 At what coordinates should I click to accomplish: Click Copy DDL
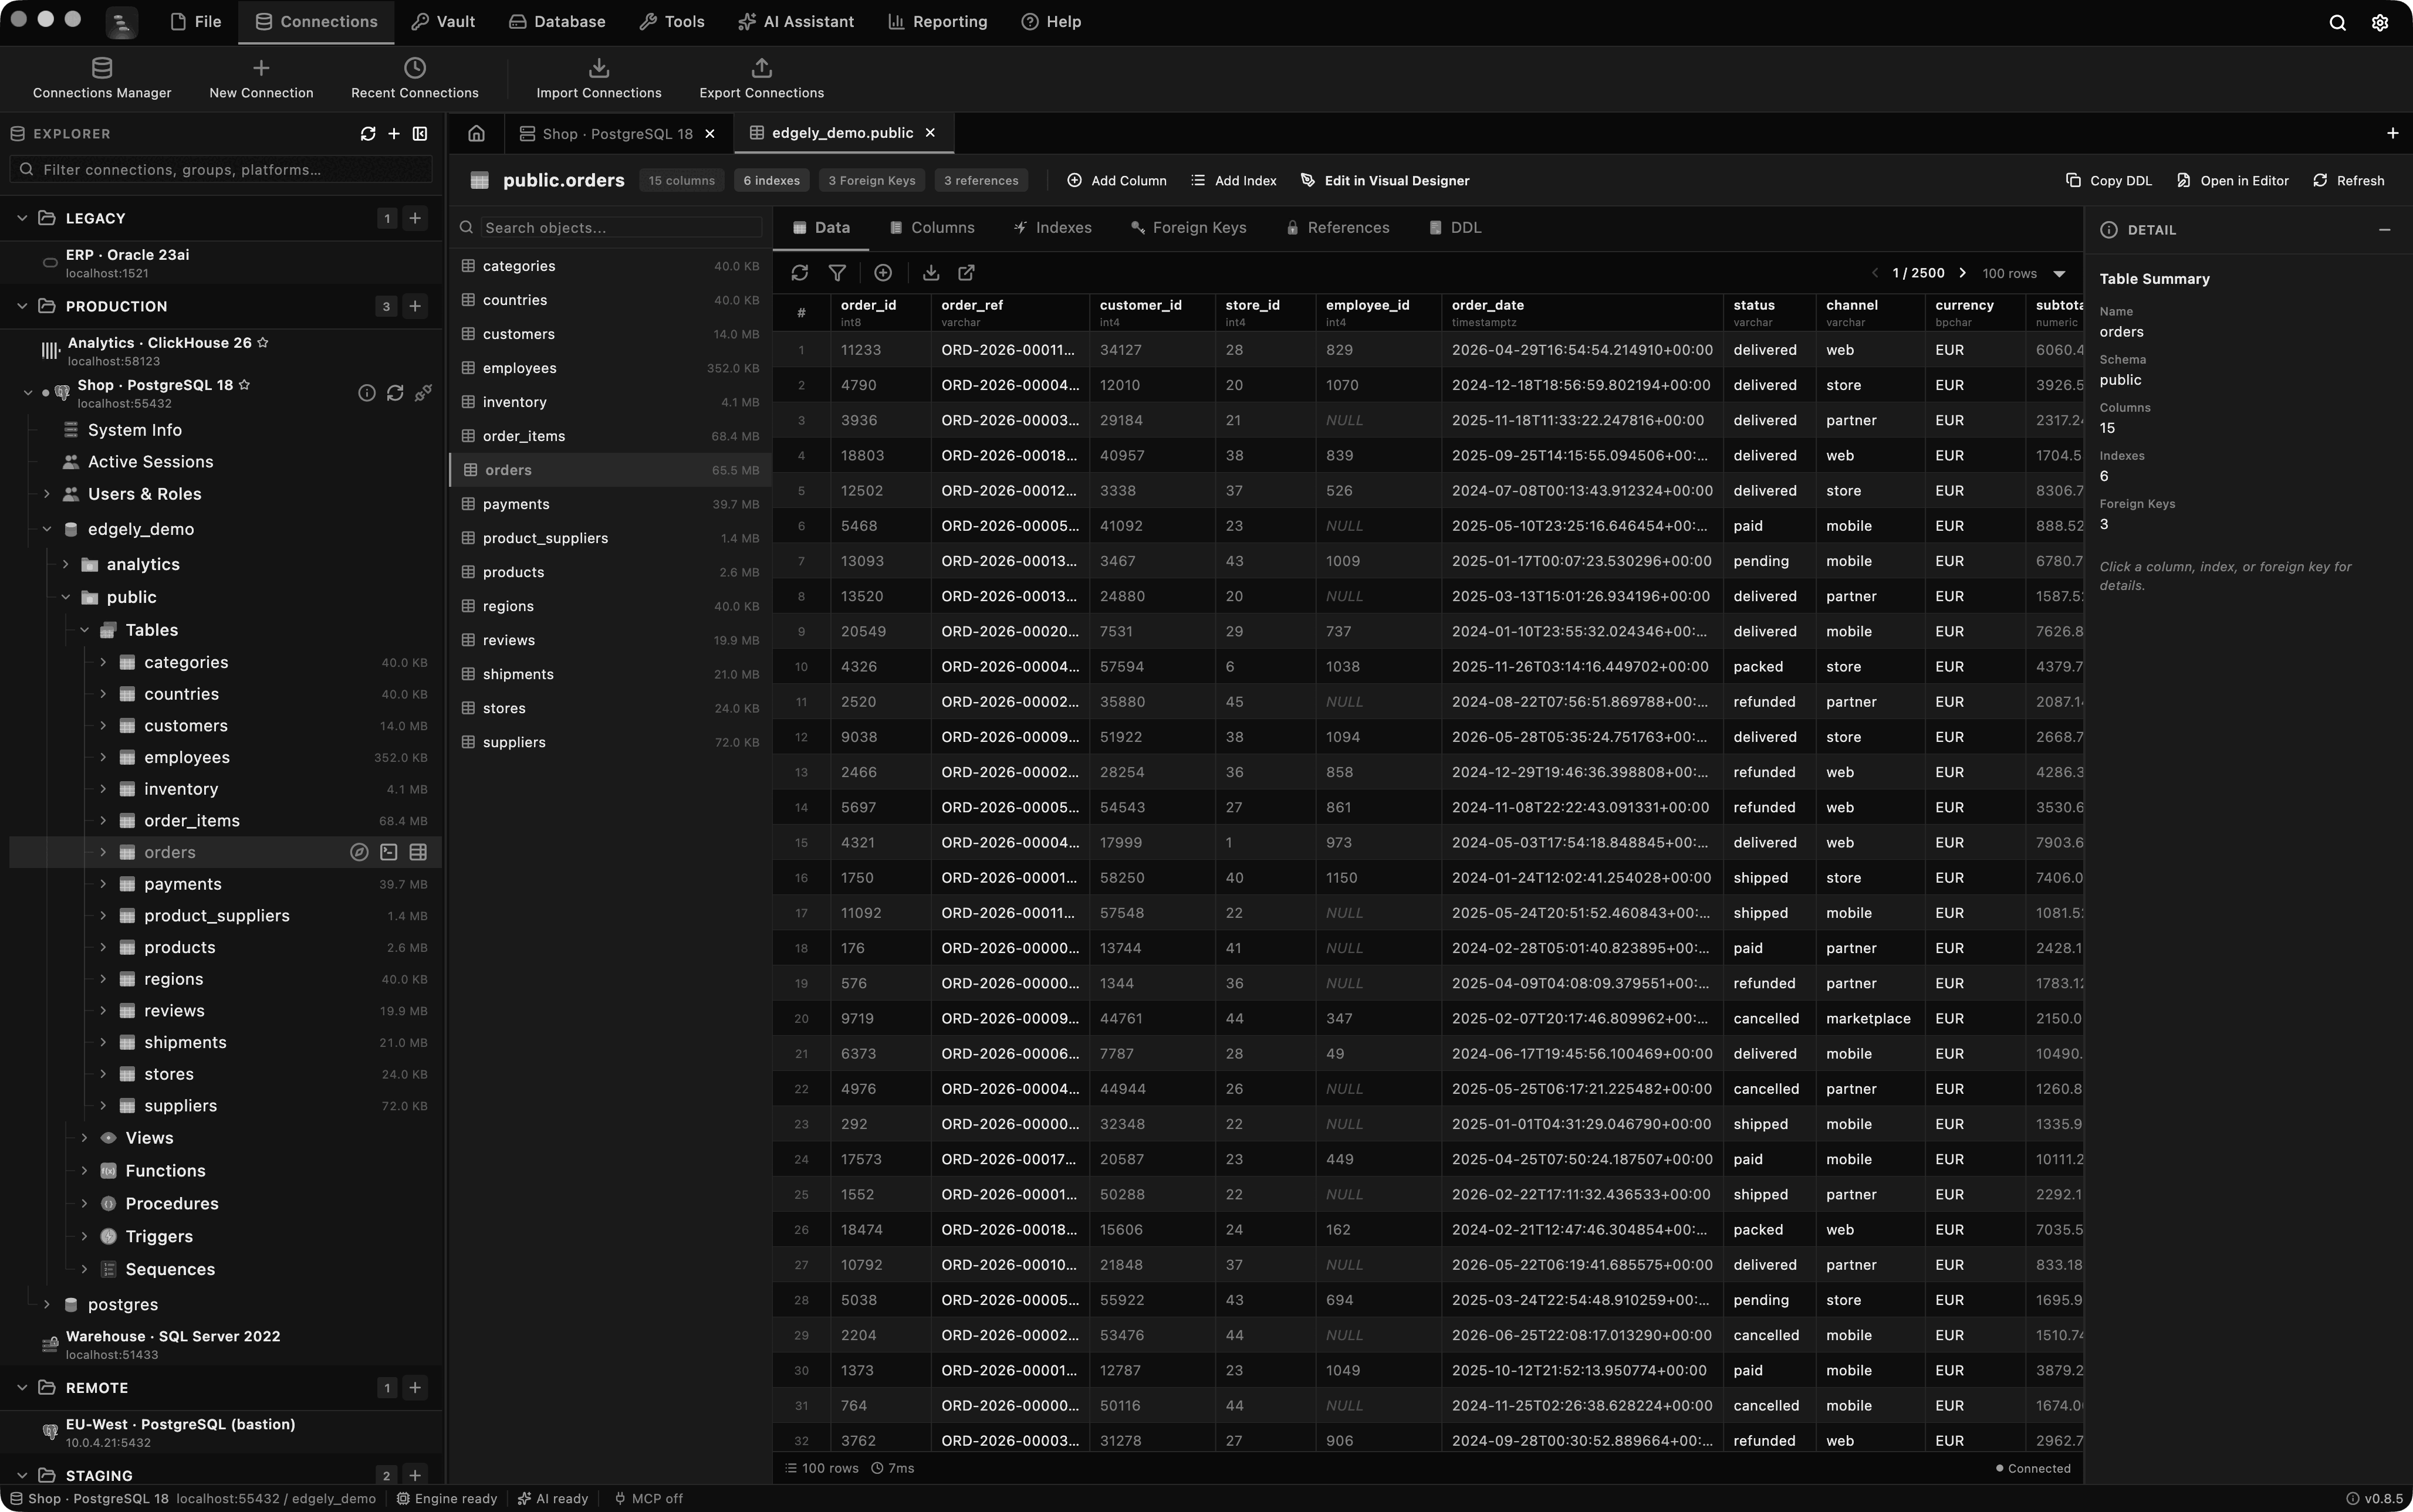[x=2108, y=181]
